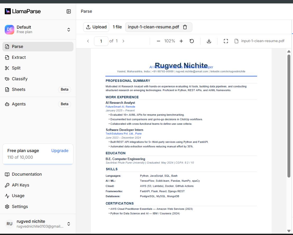This screenshot has width=293, height=235.
Task: Click the page number input field
Action: click(101, 41)
